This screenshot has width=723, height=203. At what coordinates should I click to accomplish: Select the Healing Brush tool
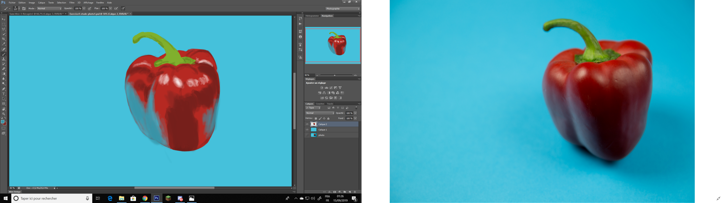[x=4, y=49]
